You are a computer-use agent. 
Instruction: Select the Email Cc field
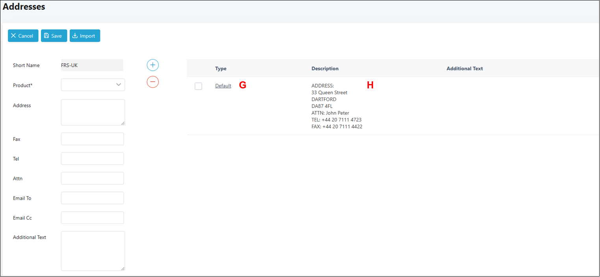coord(93,218)
